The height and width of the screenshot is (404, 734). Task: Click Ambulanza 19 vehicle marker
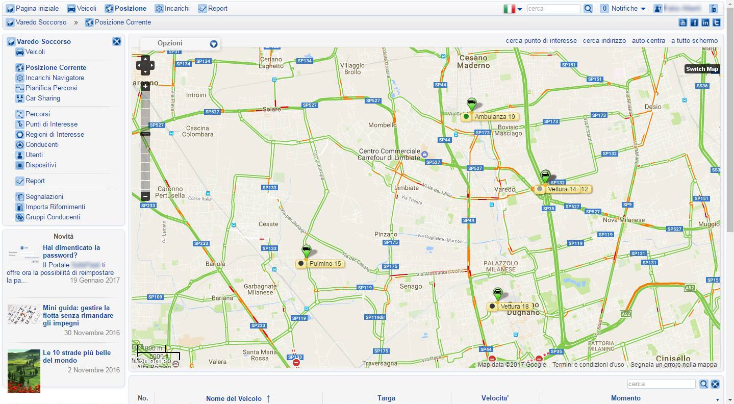click(x=472, y=105)
